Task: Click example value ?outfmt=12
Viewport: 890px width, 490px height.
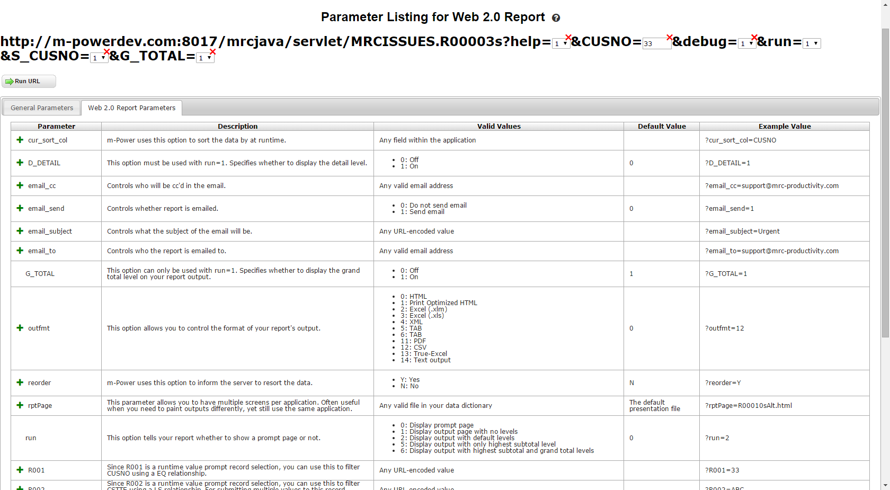Action: pos(724,328)
